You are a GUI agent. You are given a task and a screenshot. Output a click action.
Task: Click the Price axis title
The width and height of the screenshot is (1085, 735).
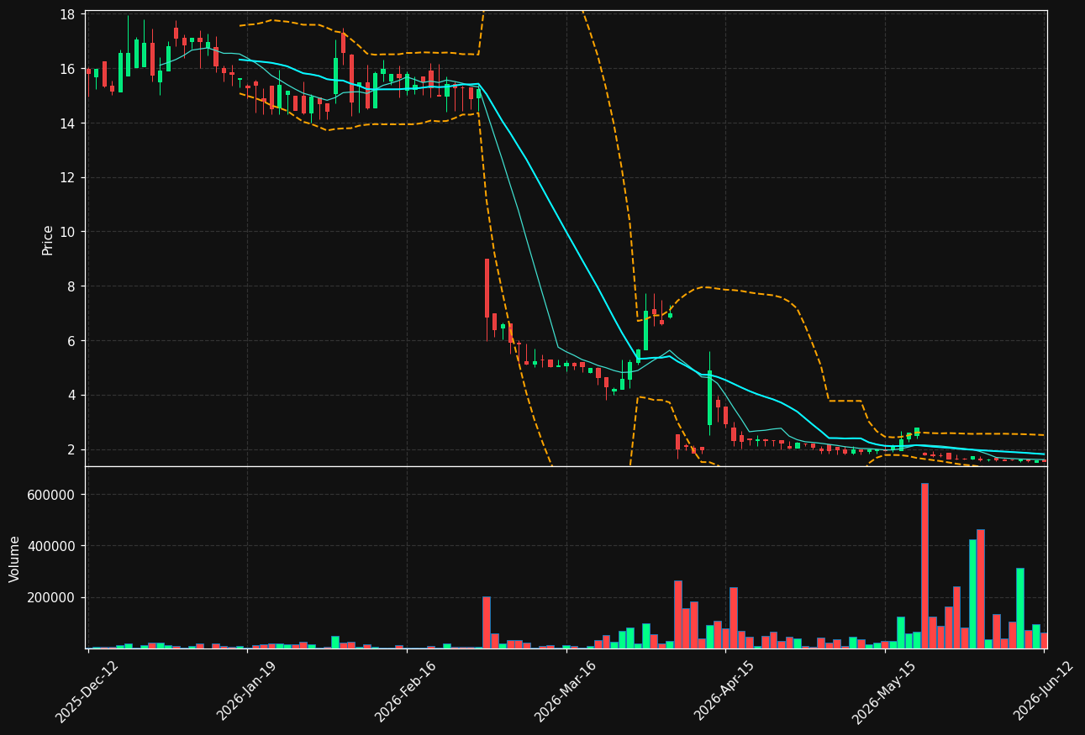click(x=48, y=239)
